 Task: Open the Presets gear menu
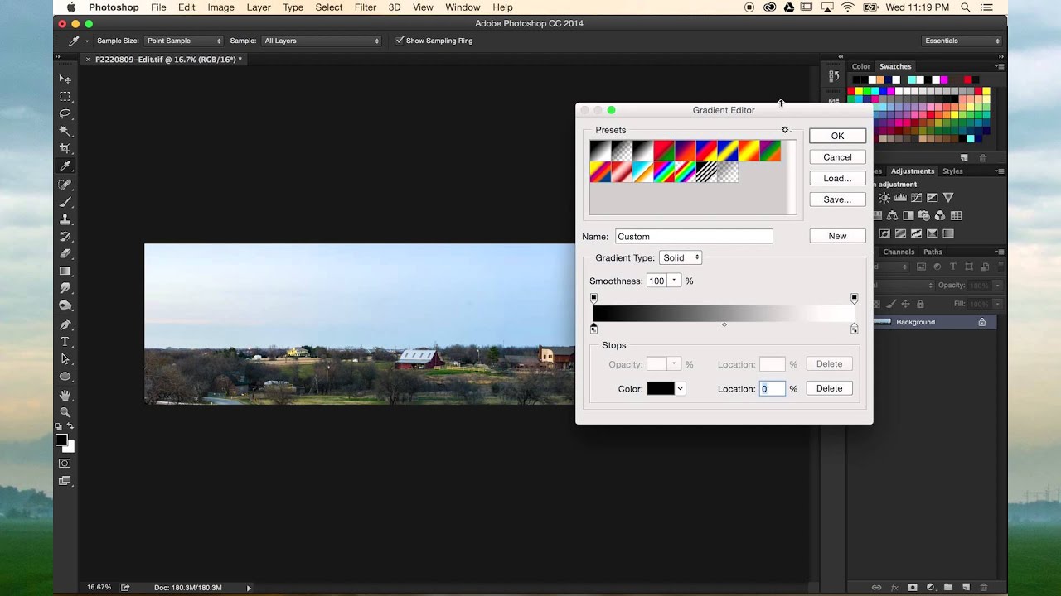[x=786, y=130]
